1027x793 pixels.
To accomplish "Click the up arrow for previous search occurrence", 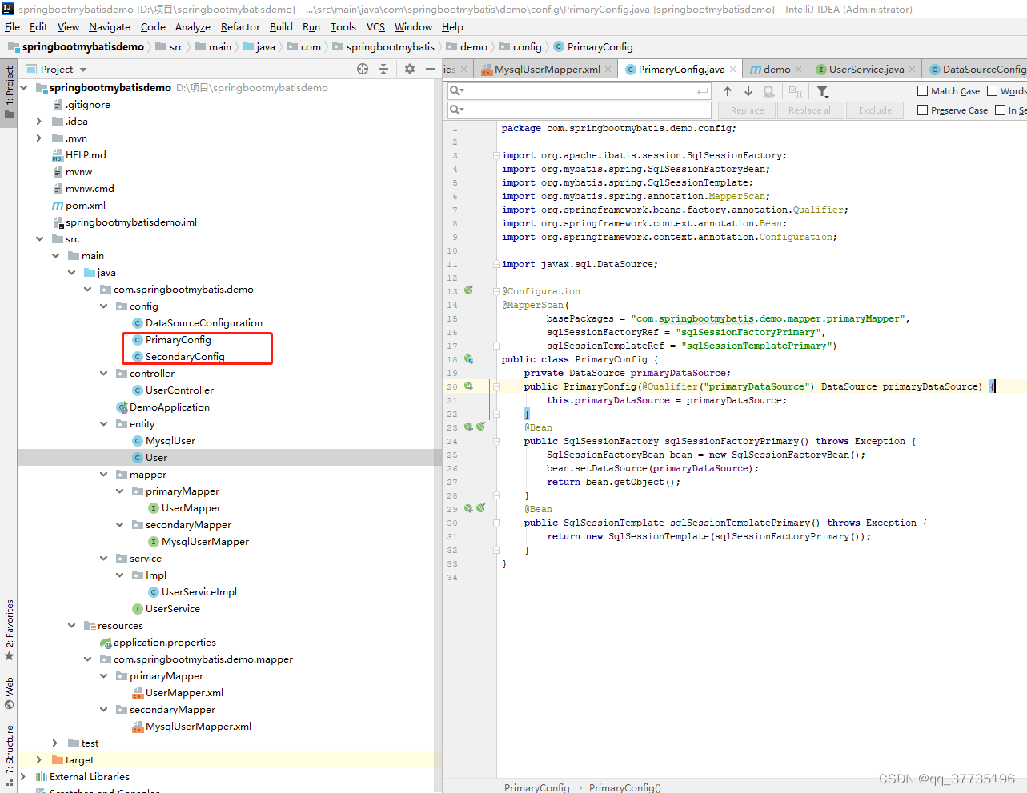I will pyautogui.click(x=727, y=91).
